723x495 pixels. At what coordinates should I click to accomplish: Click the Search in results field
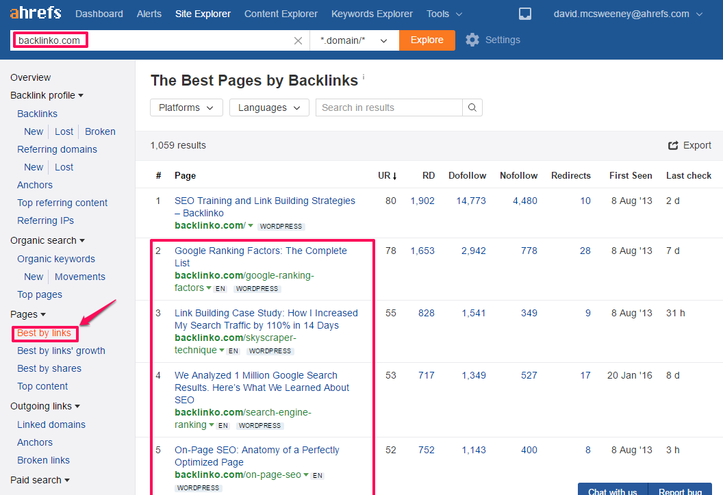pyautogui.click(x=389, y=107)
